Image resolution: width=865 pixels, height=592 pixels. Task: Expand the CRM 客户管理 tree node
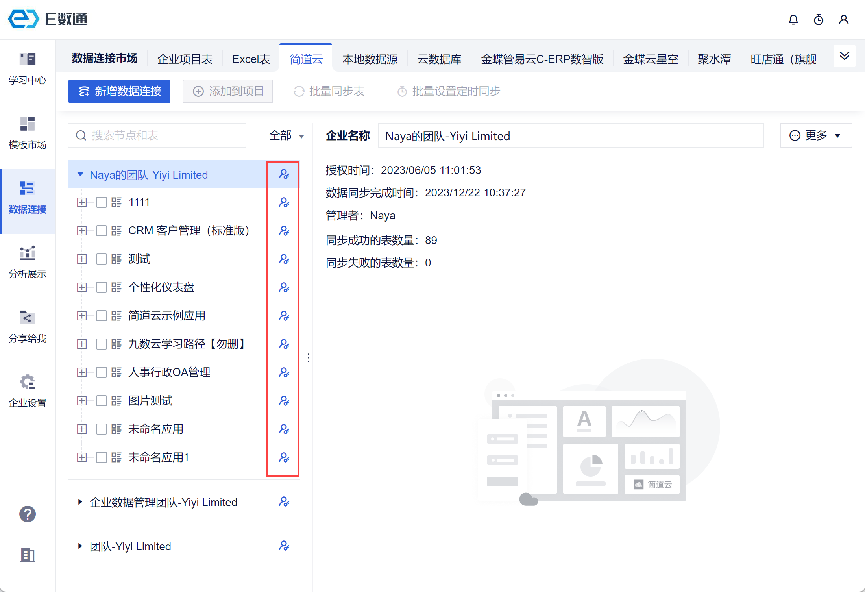pyautogui.click(x=82, y=231)
